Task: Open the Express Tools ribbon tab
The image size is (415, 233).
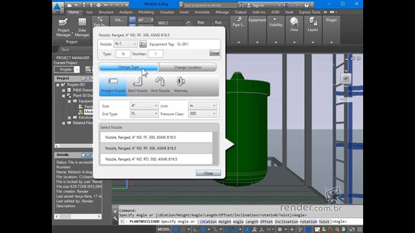Action: 309,12
